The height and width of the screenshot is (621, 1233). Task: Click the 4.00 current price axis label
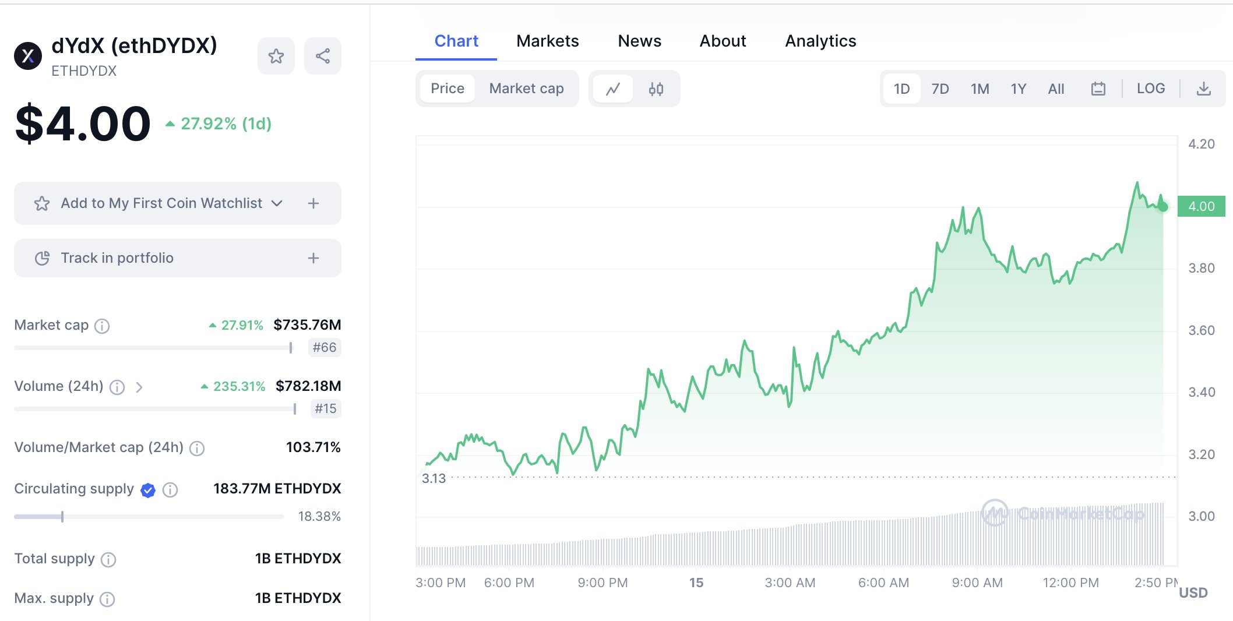pyautogui.click(x=1202, y=206)
